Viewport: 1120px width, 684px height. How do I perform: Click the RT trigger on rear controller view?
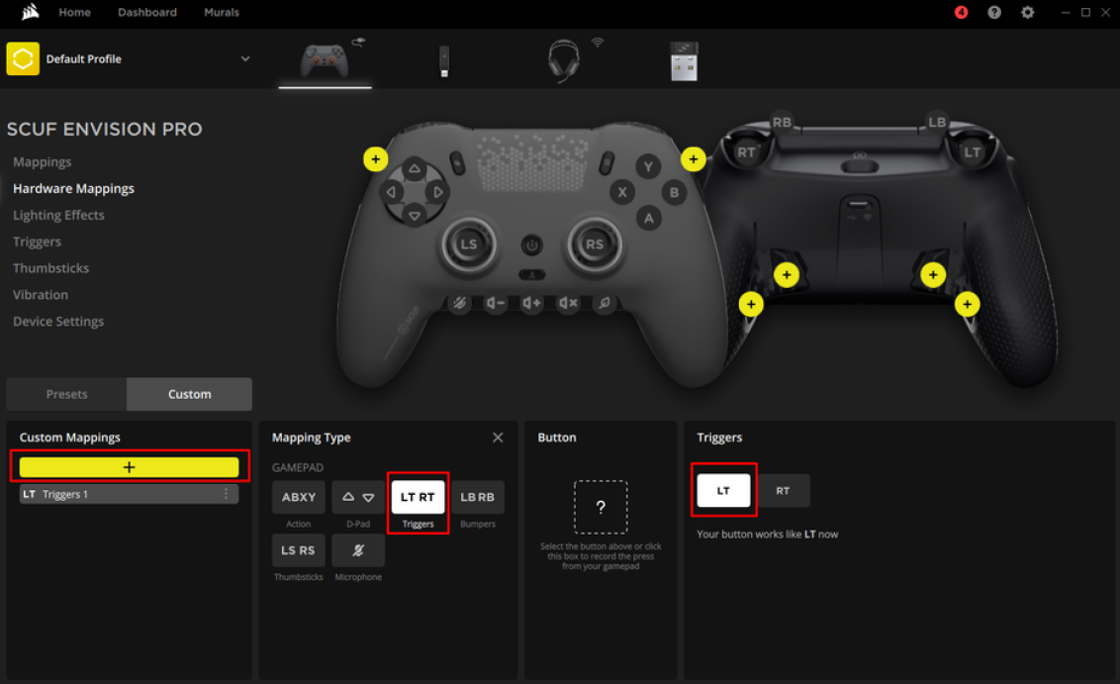746,152
